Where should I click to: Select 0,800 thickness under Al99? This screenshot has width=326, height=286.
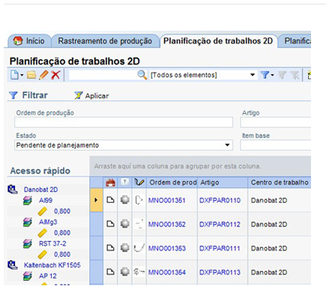tap(62, 211)
